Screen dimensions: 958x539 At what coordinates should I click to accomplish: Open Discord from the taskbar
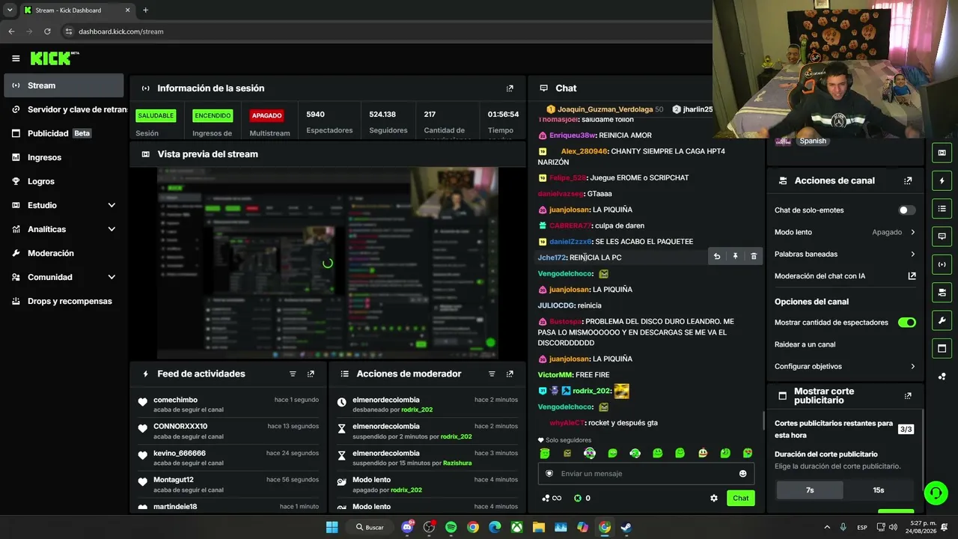pos(407,527)
